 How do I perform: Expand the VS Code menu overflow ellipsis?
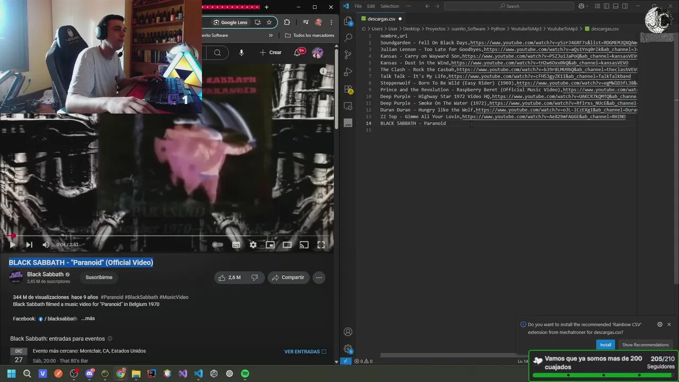tap(407, 6)
